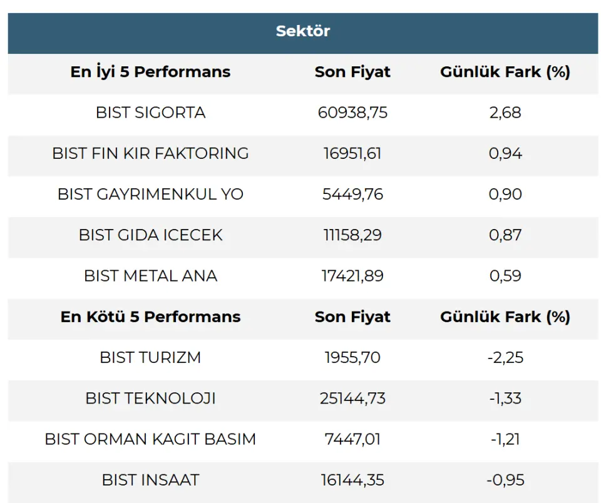Click the 2,68 daily change value

click(505, 113)
